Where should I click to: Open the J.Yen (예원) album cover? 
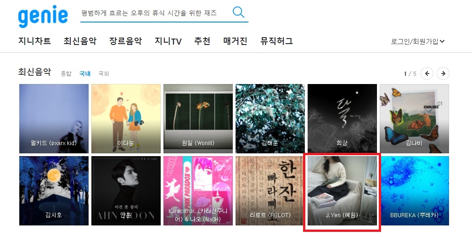point(342,191)
